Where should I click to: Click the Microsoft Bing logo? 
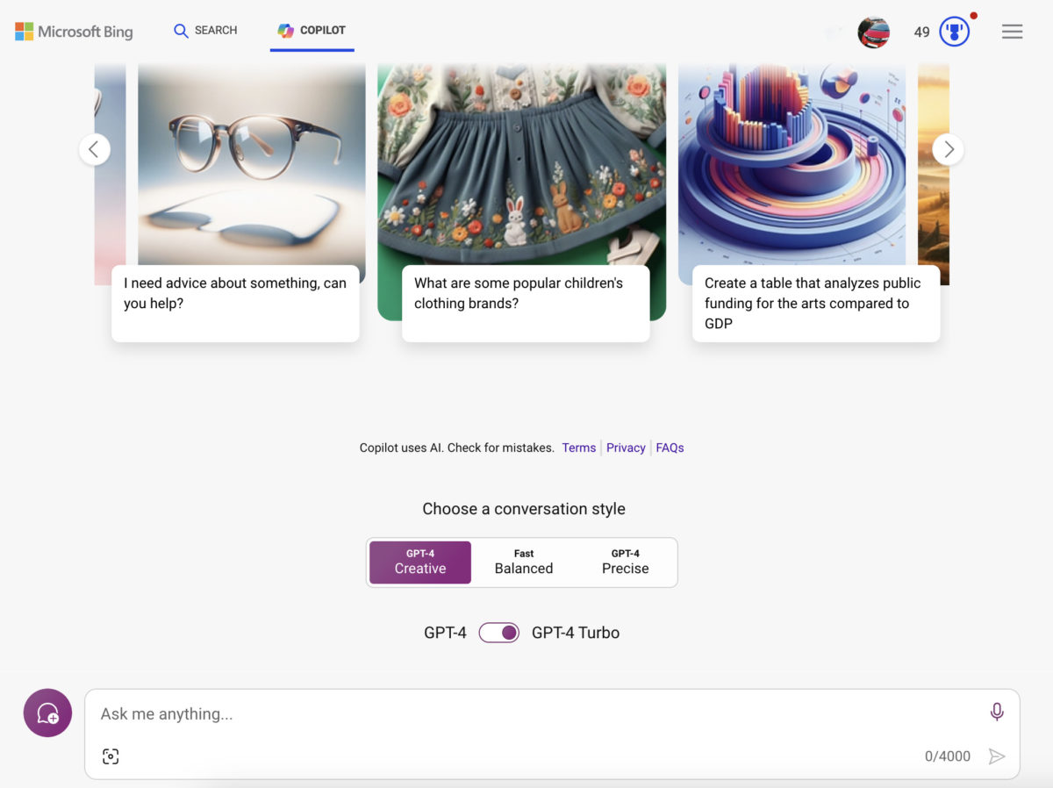point(74,32)
